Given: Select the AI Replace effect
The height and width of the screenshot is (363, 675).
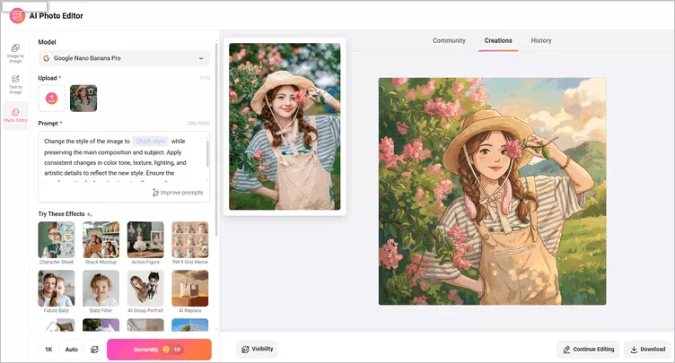Looking at the screenshot, I should 190,291.
